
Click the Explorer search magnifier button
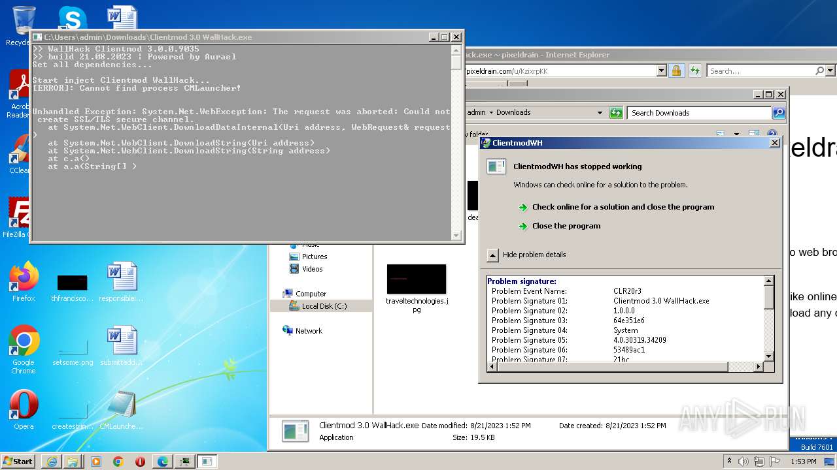[778, 113]
